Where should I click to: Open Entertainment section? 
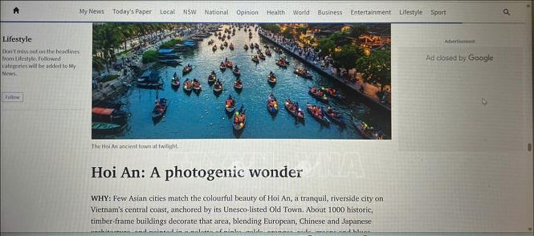[371, 12]
